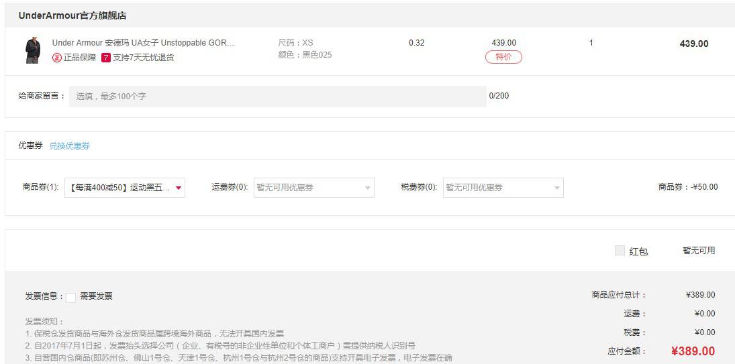Expand the 商品券 coupon dropdown
Screen dimensions: 735x364
click(125, 188)
